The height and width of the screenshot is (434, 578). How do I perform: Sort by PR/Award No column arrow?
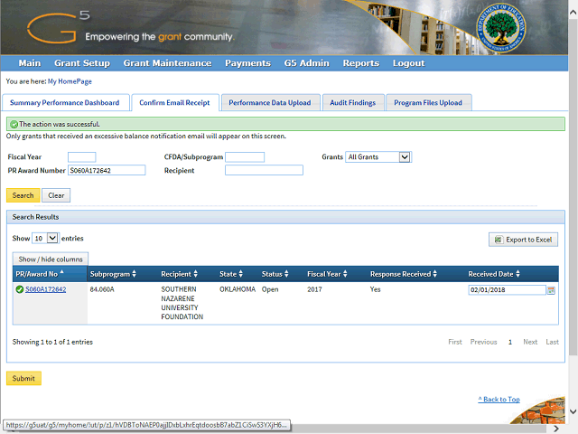(62, 272)
